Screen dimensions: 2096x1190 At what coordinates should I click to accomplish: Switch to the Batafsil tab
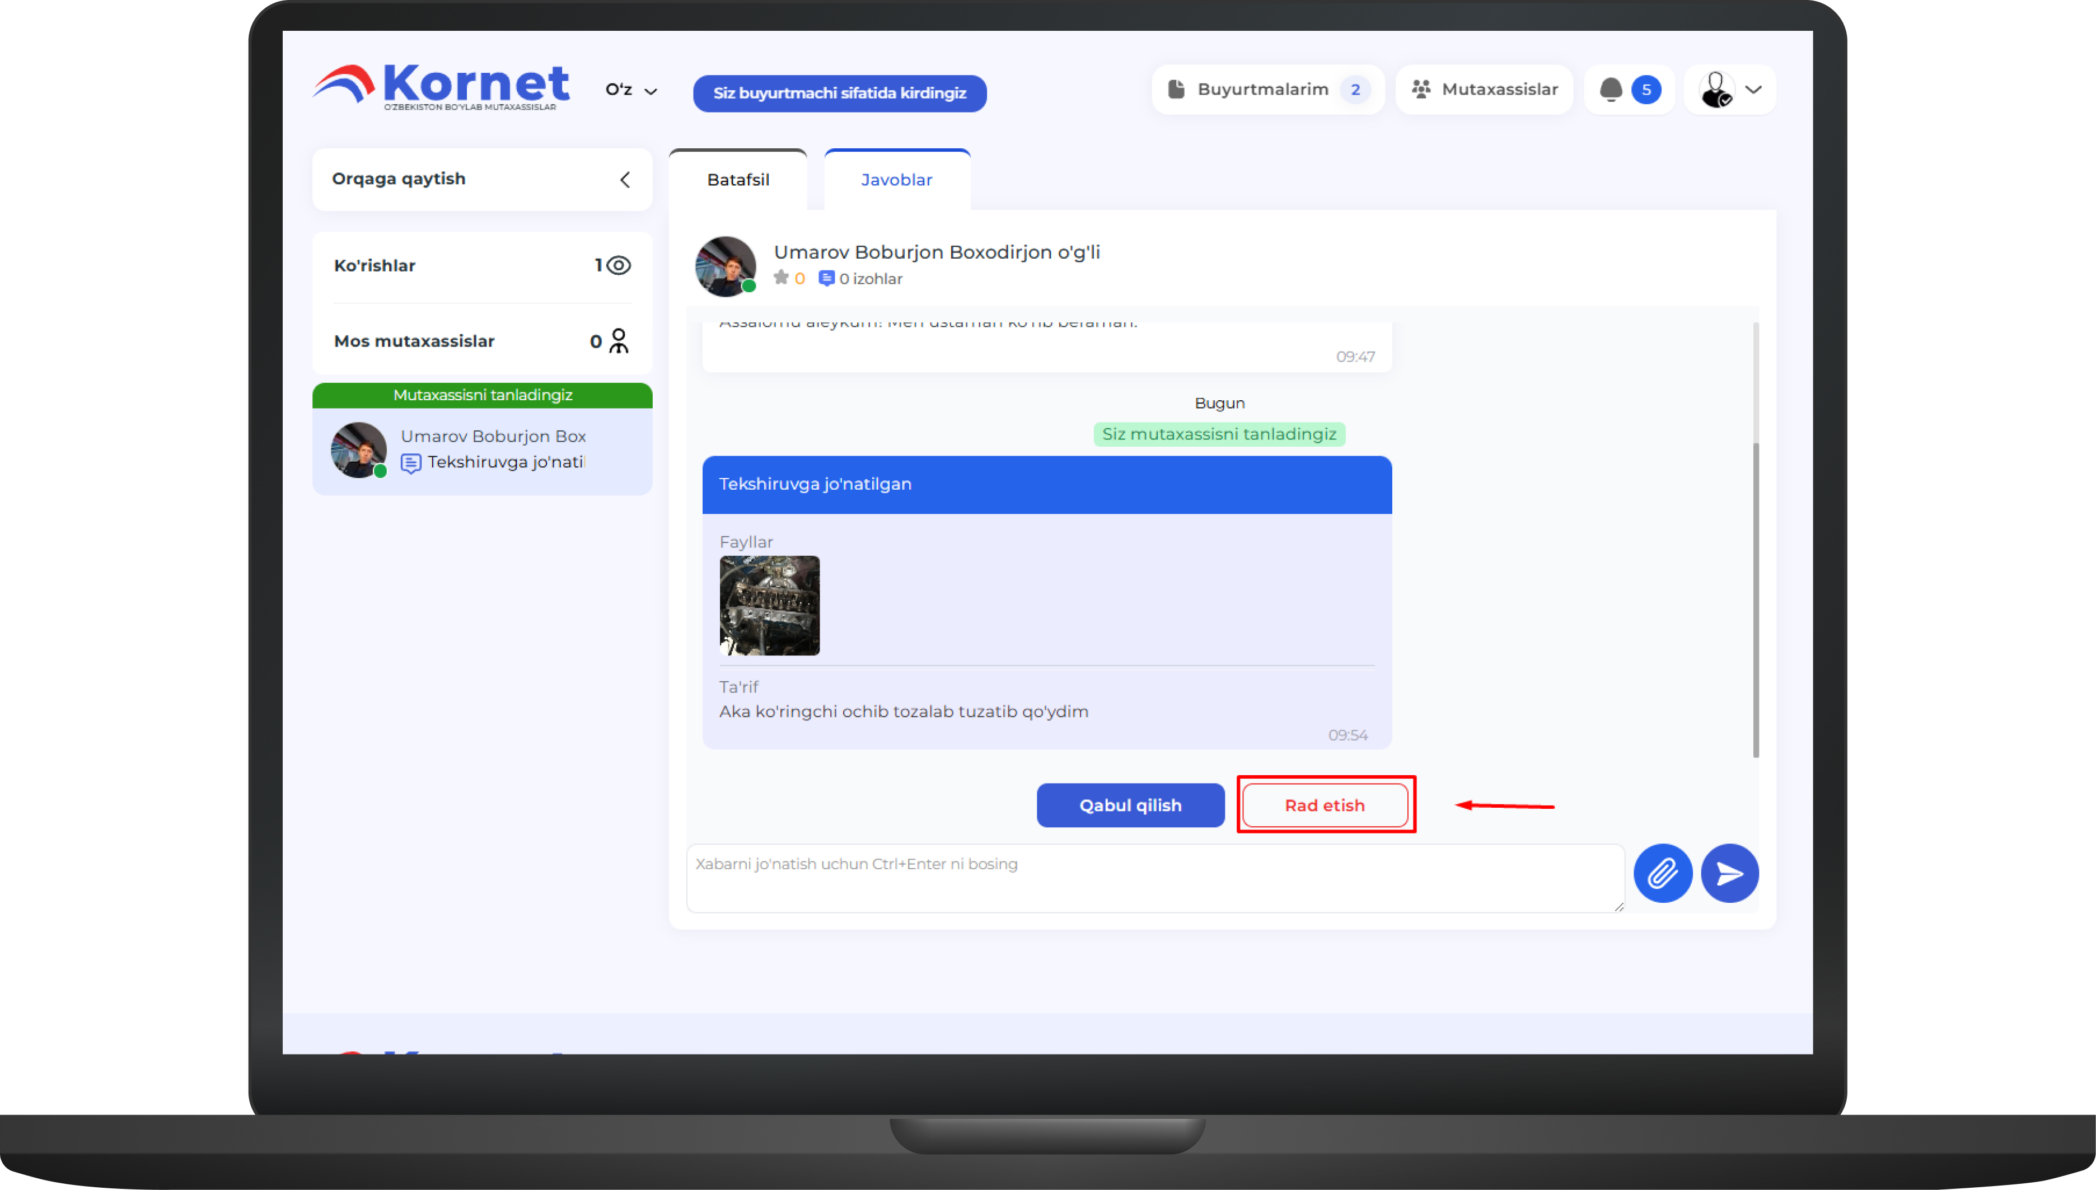[x=737, y=180]
